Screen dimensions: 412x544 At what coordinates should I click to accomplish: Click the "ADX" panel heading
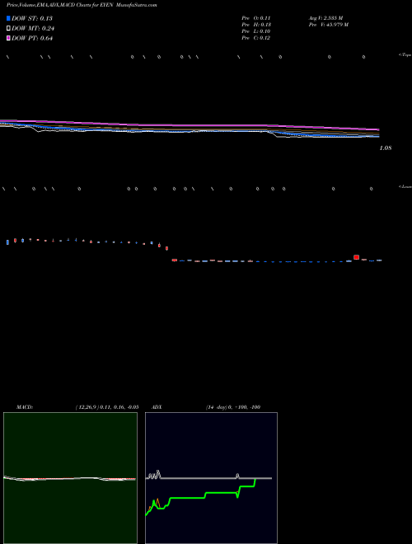coord(157,407)
